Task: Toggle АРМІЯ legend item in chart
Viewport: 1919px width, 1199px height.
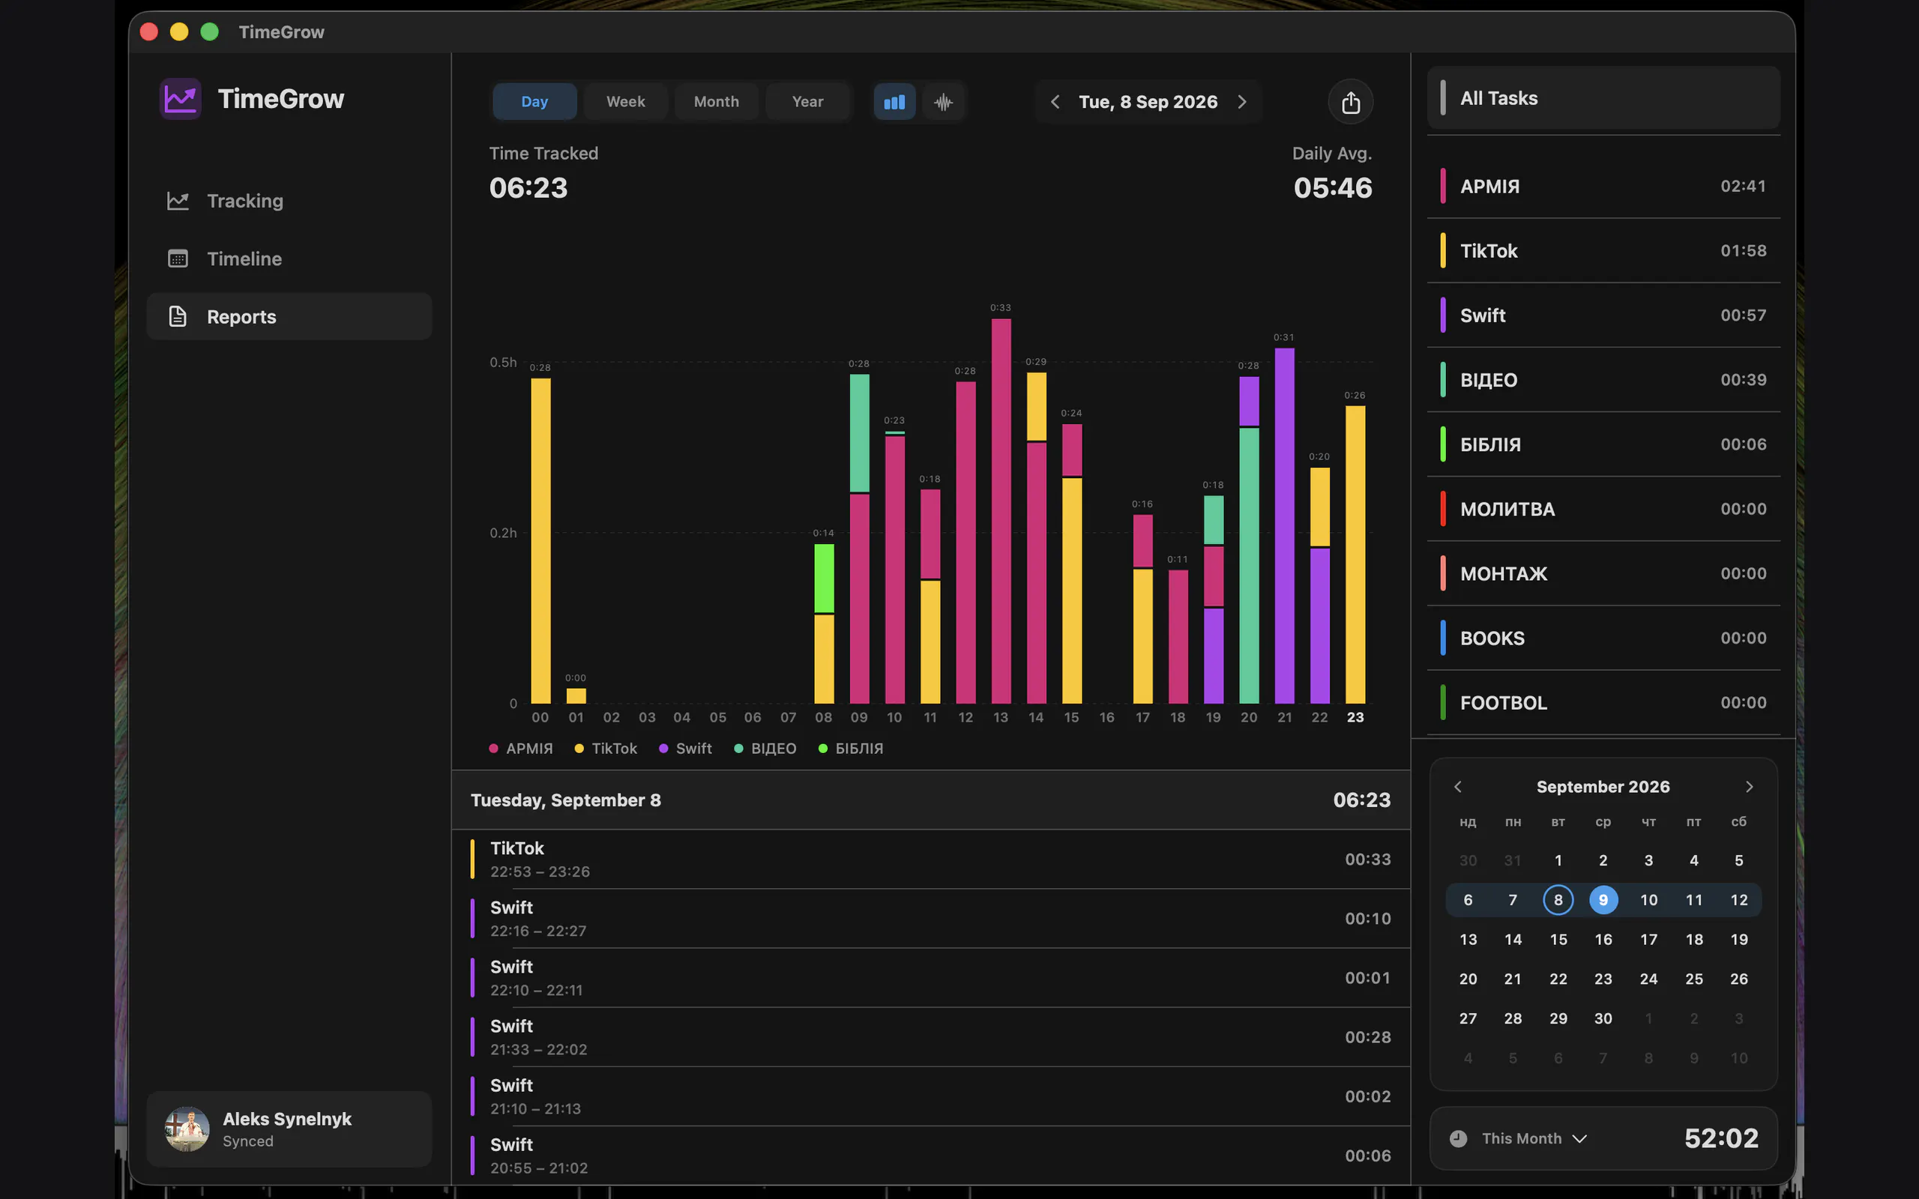Action: click(x=521, y=749)
